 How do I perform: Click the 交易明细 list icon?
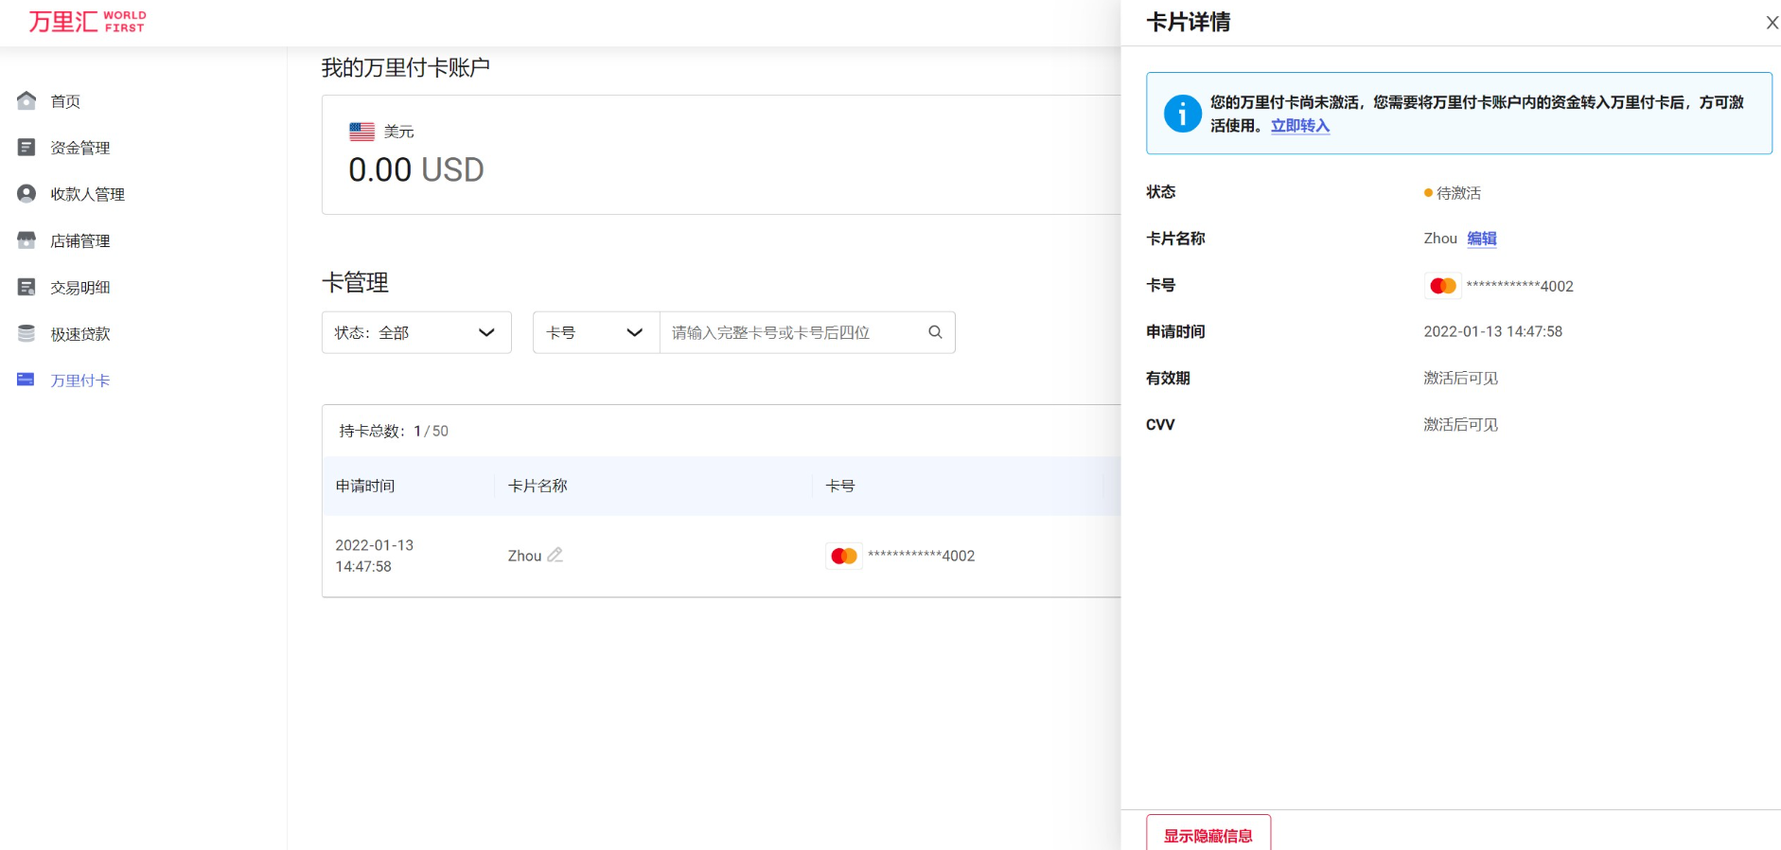[26, 287]
